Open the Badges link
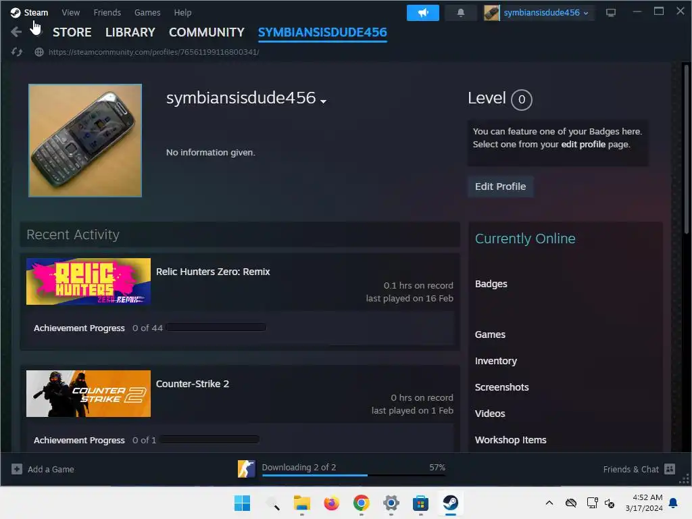This screenshot has height=519, width=692. point(491,284)
